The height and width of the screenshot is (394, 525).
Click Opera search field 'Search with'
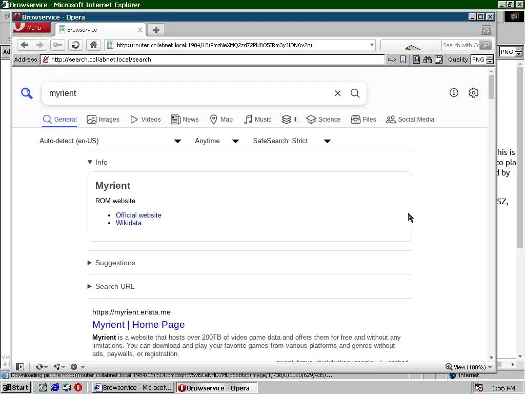coord(460,45)
